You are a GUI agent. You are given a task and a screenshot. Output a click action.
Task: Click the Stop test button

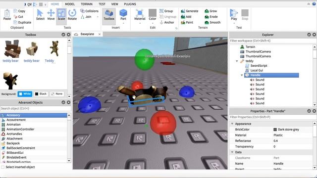point(245,15)
